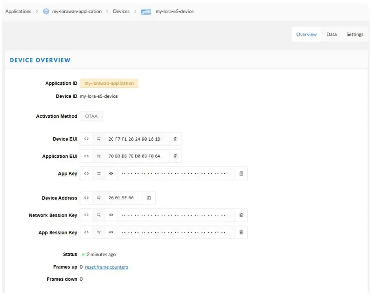The width and height of the screenshot is (373, 298).
Task: Copy the Application EUI to clipboard
Action: [x=176, y=156]
